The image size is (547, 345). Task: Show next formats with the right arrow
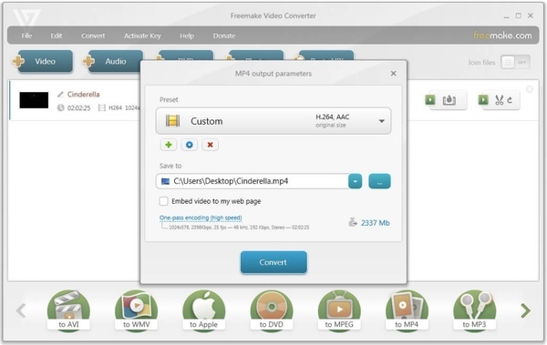click(x=525, y=310)
